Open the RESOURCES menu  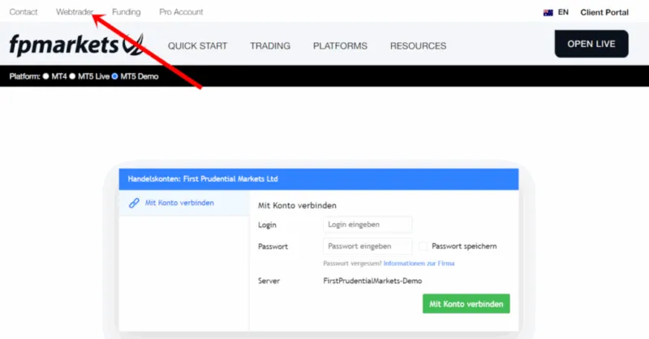coord(418,46)
